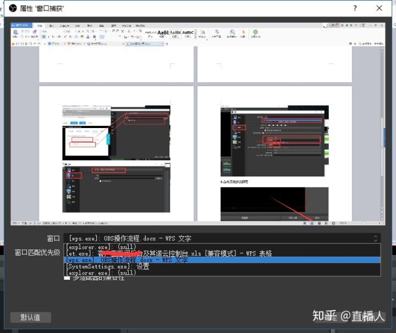The width and height of the screenshot is (396, 333).
Task: Open the 窗口 window selection dropdown
Action: [x=222, y=238]
